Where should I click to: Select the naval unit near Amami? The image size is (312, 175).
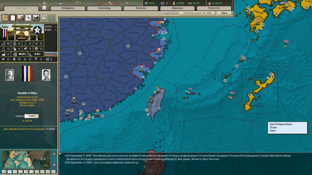click(242, 59)
